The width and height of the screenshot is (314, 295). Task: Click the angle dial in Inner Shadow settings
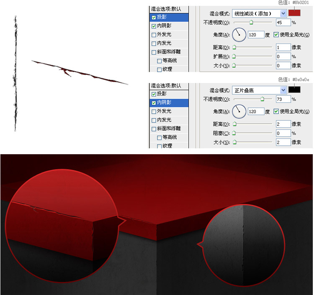(x=239, y=111)
